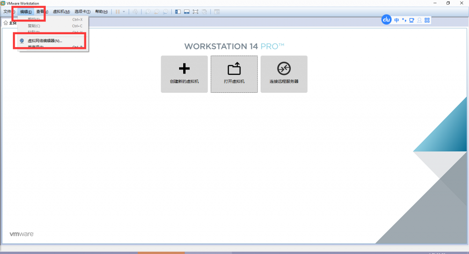Close the VMware Workstation window
Screen dimensions: 469x254
[x=462, y=3]
